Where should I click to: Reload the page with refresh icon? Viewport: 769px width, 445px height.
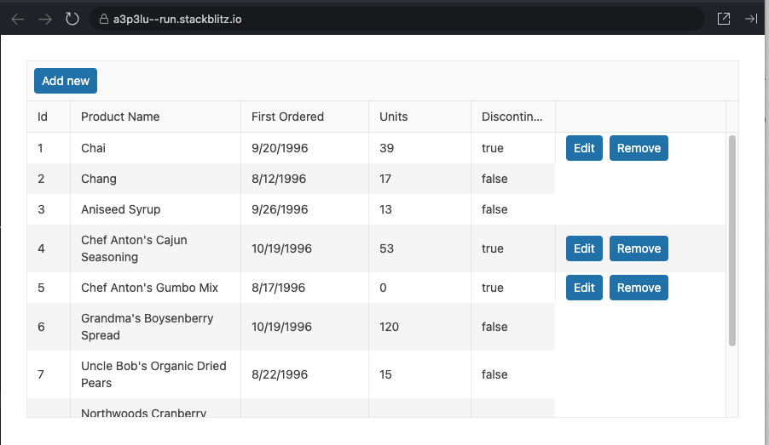pyautogui.click(x=72, y=19)
